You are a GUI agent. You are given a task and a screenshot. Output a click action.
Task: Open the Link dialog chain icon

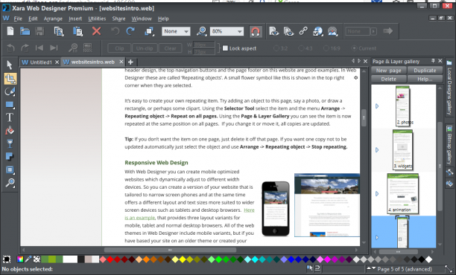303,31
